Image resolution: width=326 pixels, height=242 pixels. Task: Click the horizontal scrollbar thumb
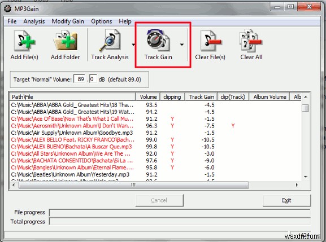coord(133,184)
